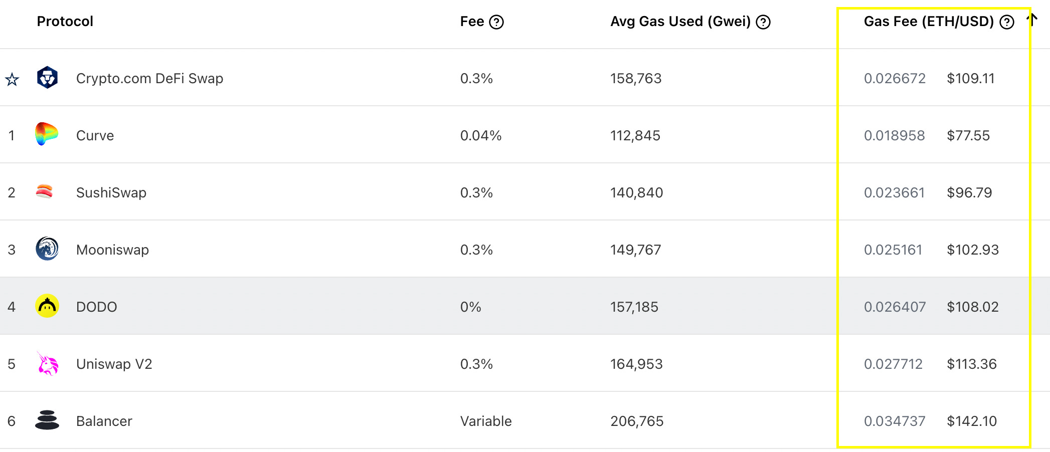The image size is (1050, 452).
Task: Select gas used value 157,185
Action: (x=634, y=307)
